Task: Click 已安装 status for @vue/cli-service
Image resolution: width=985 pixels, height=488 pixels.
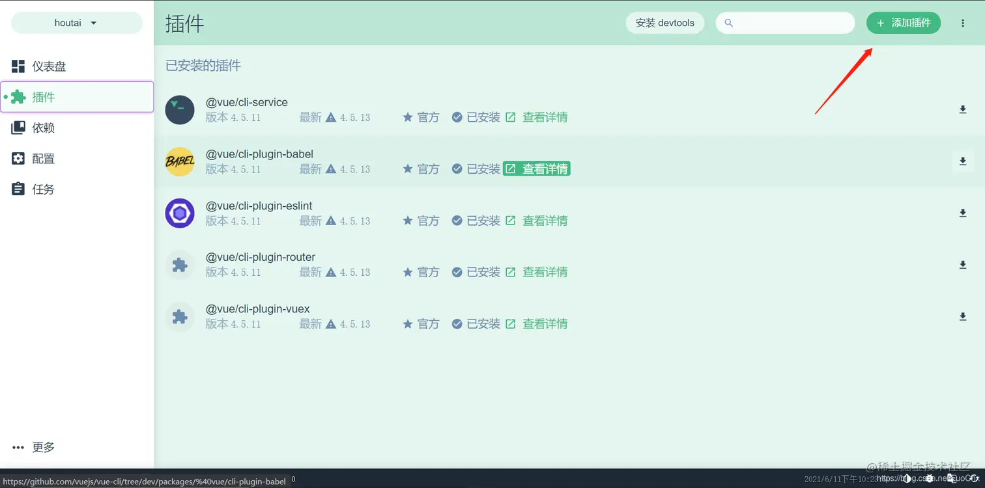Action: (476, 117)
